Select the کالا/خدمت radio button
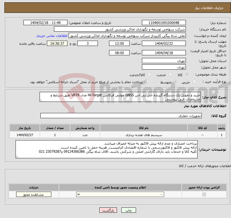This screenshot has width=231, height=218. click(150, 74)
